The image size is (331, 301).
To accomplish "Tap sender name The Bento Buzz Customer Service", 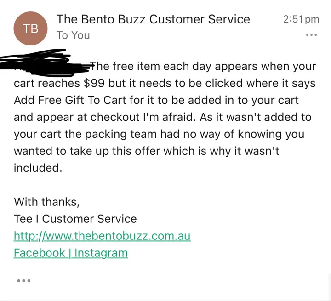I will click(153, 19).
